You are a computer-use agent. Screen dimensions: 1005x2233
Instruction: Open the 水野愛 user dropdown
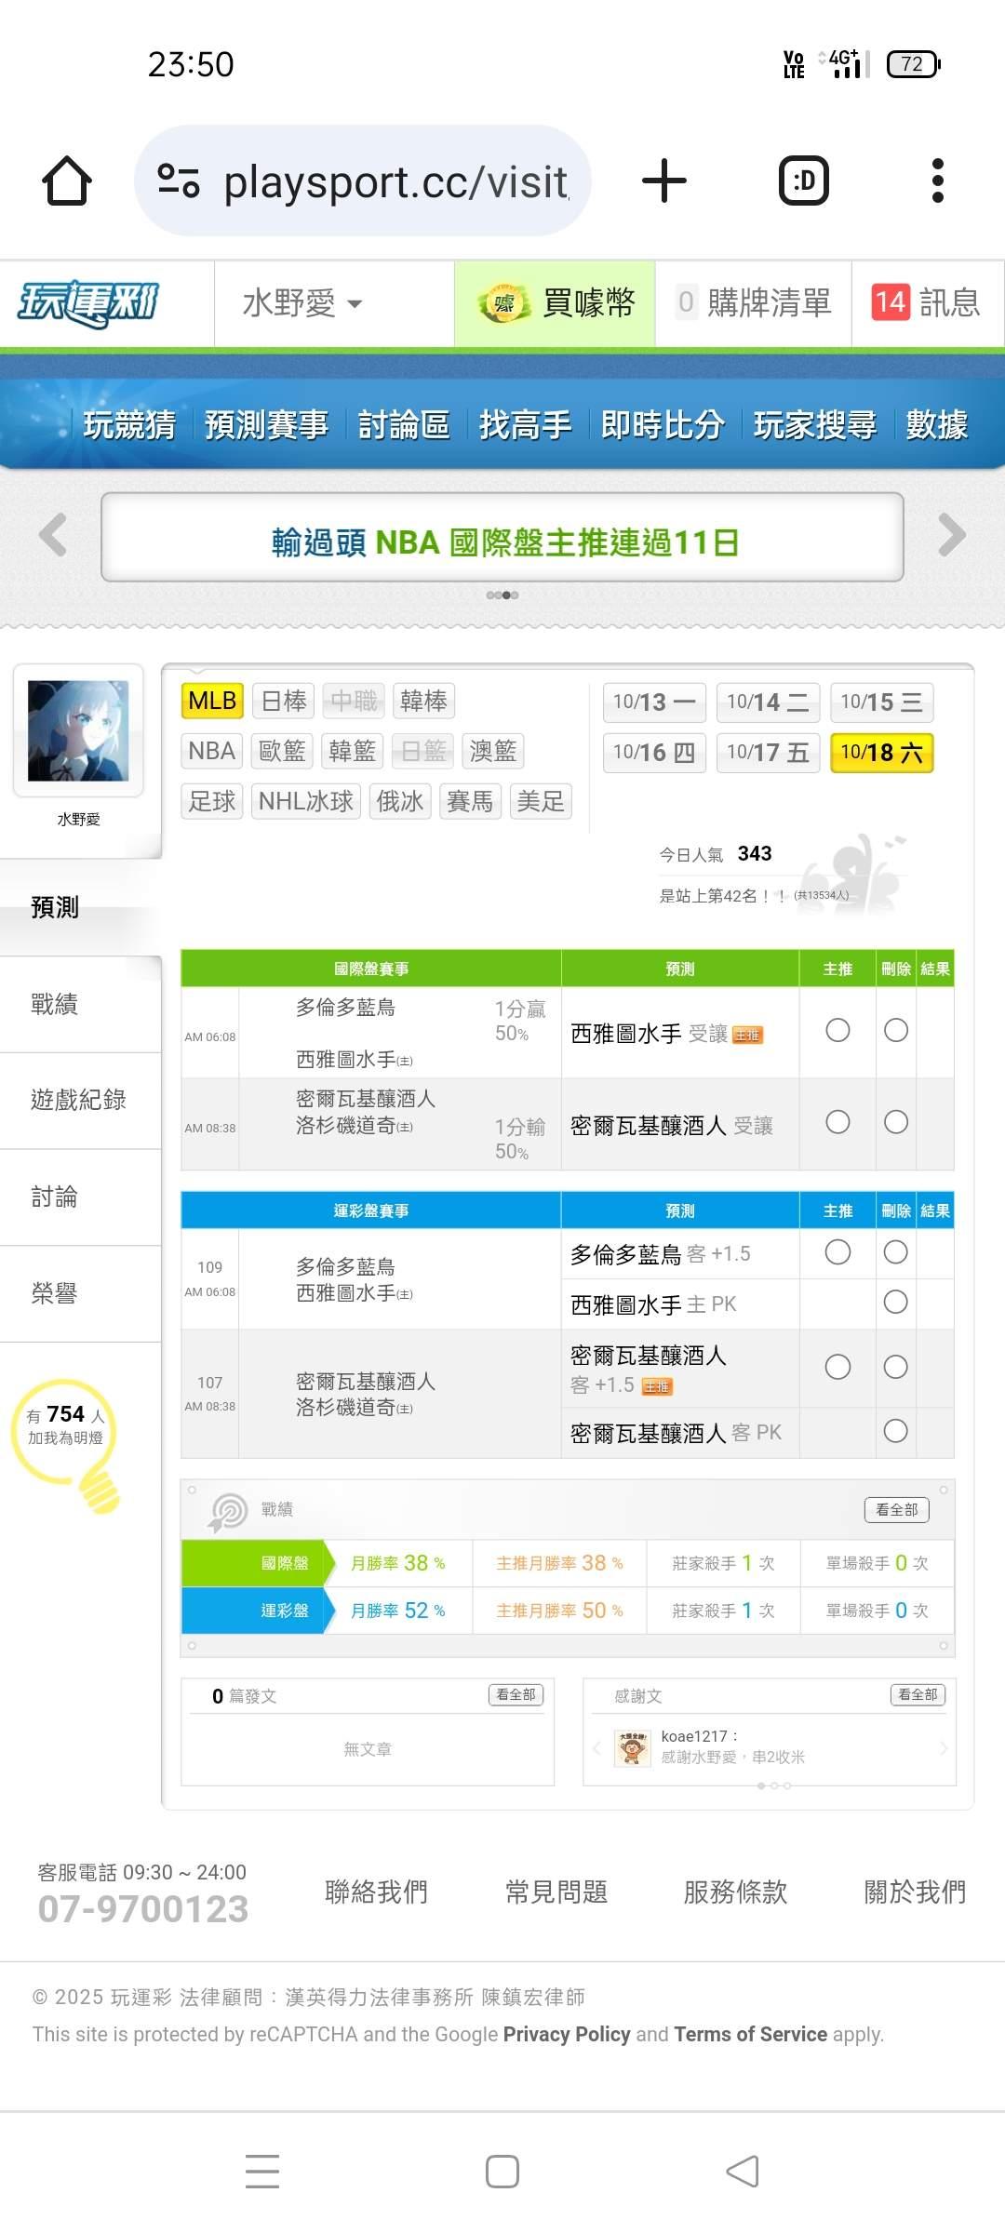[302, 303]
